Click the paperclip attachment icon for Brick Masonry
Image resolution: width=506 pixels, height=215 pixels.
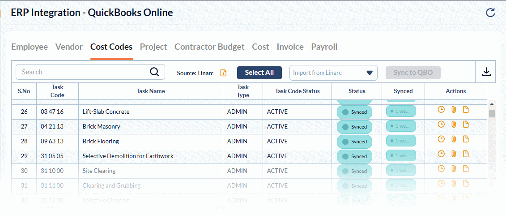453,125
